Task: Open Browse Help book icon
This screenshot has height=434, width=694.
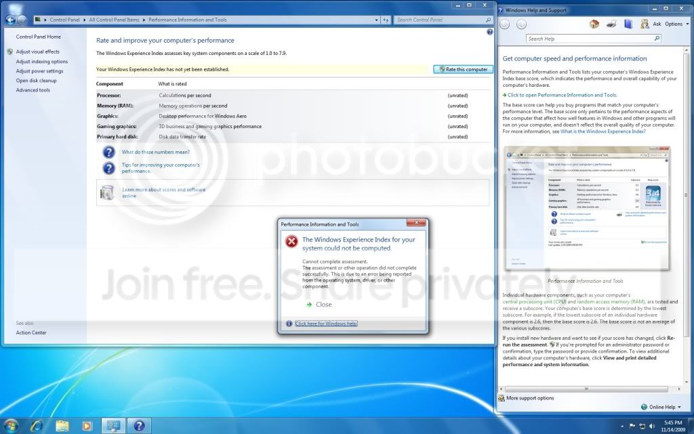Action: click(628, 24)
